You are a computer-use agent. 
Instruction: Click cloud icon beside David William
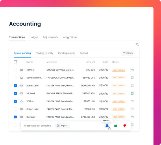point(21,78)
